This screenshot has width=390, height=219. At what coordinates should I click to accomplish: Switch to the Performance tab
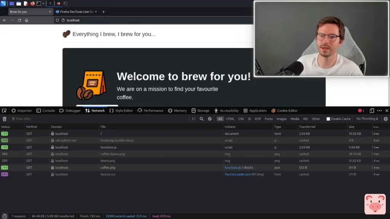pyautogui.click(x=150, y=111)
